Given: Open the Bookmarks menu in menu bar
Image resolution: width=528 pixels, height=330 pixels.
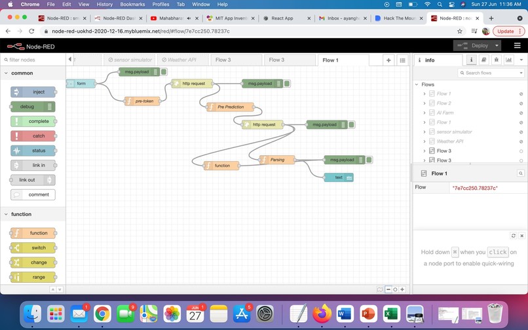Looking at the screenshot, I should (x=132, y=5).
